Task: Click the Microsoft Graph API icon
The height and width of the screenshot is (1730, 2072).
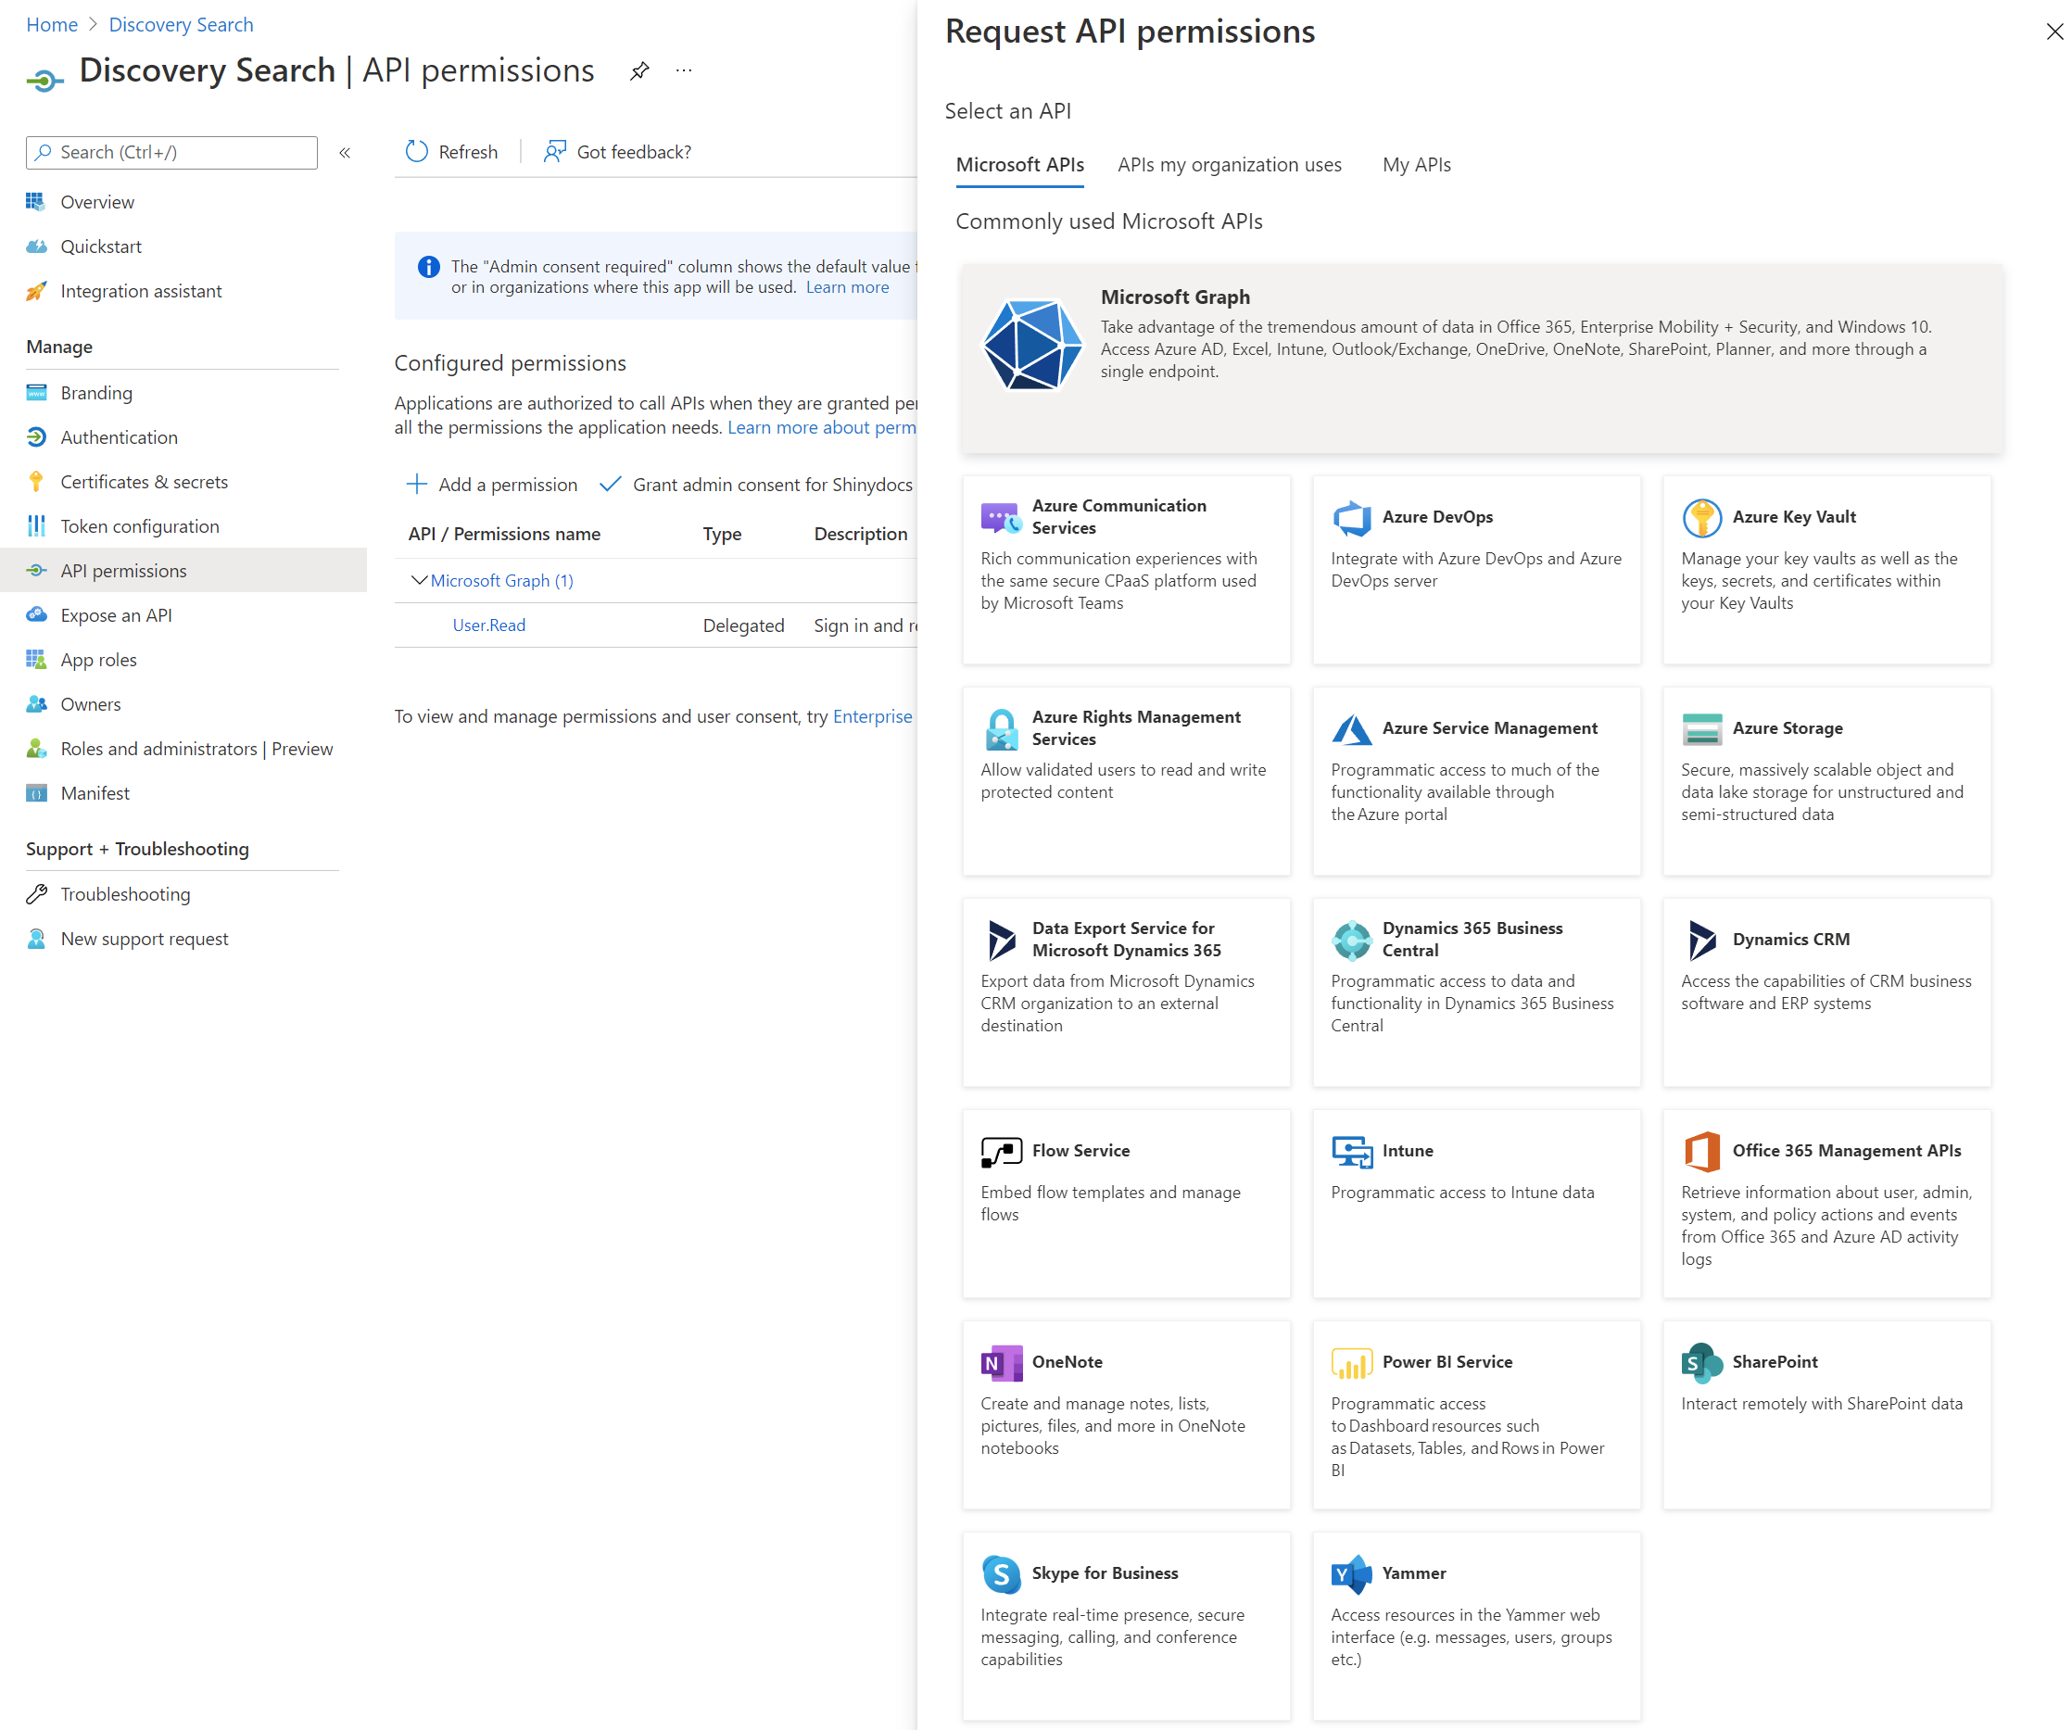Action: coord(1032,346)
